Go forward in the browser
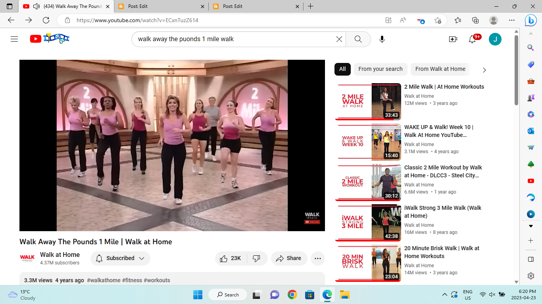The height and width of the screenshot is (304, 542). 29,20
